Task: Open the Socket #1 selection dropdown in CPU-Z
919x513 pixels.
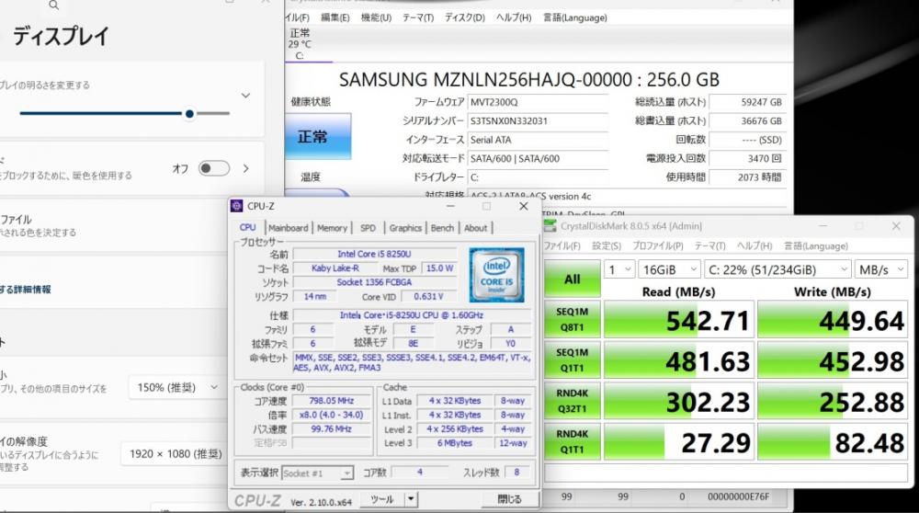Action: (317, 473)
